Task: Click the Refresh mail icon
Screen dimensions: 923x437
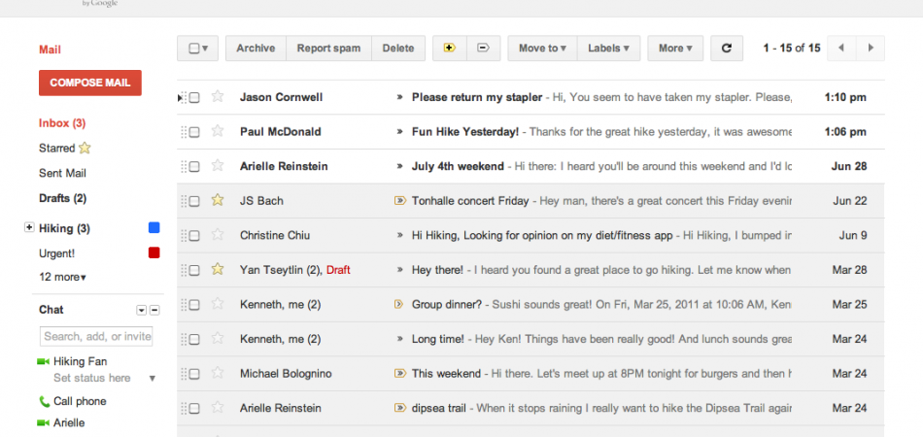Action: (727, 48)
